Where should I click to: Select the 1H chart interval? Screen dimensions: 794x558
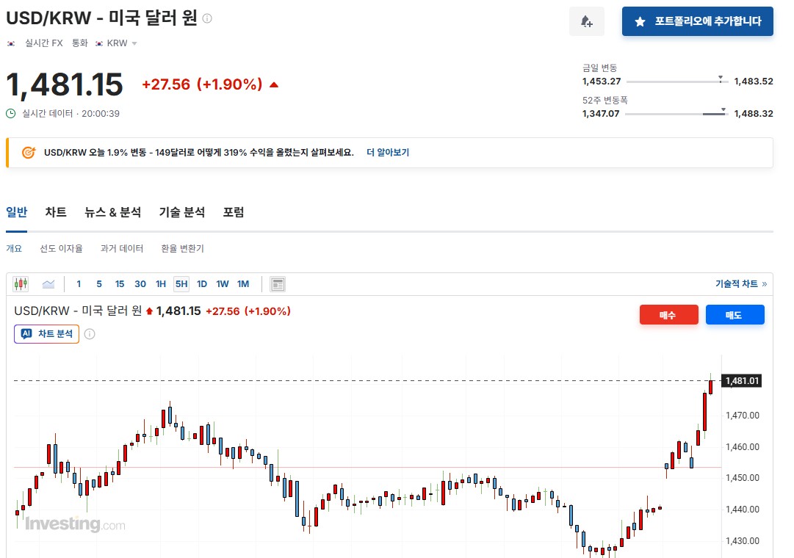pyautogui.click(x=160, y=284)
